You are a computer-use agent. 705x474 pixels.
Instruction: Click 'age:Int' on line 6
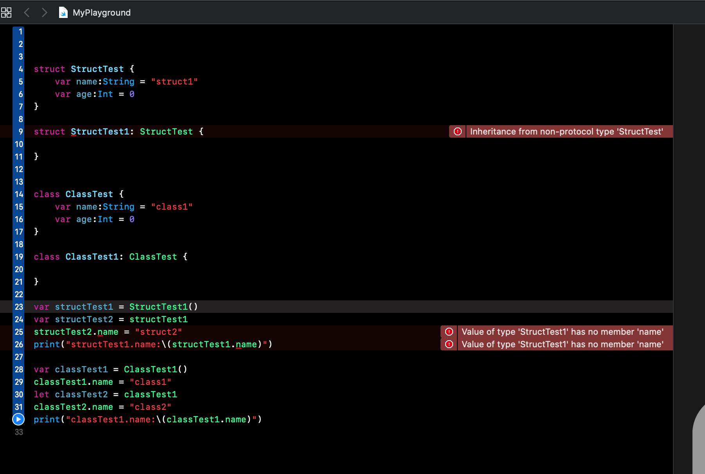coord(94,94)
